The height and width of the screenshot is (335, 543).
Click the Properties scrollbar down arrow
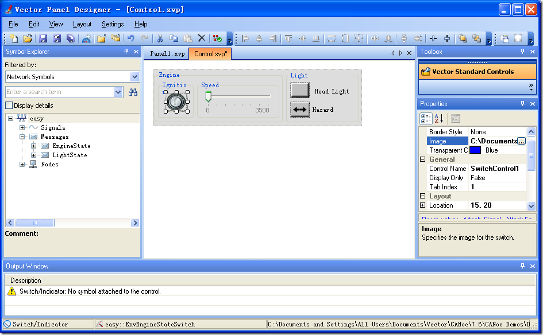pos(531,206)
